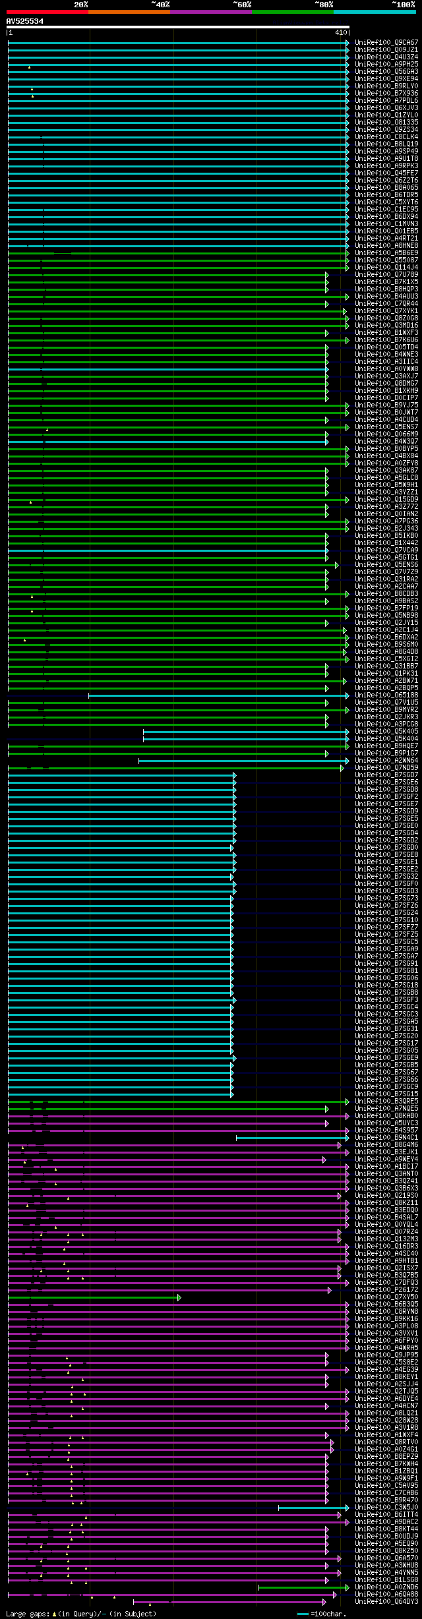This screenshot has width=422, height=1619.
Task: Click the orange ~40% legend color bar
Action: pos(129,12)
